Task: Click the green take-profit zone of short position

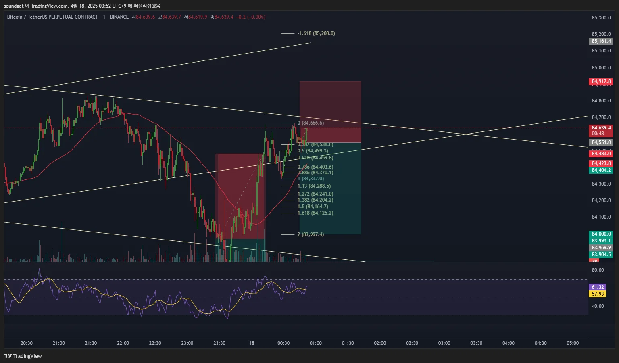Action: [330, 188]
